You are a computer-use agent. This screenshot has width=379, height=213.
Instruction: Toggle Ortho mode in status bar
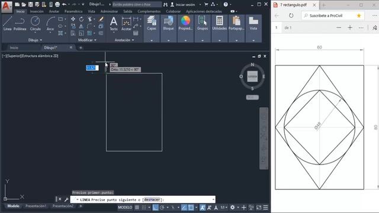pyautogui.click(x=155, y=208)
